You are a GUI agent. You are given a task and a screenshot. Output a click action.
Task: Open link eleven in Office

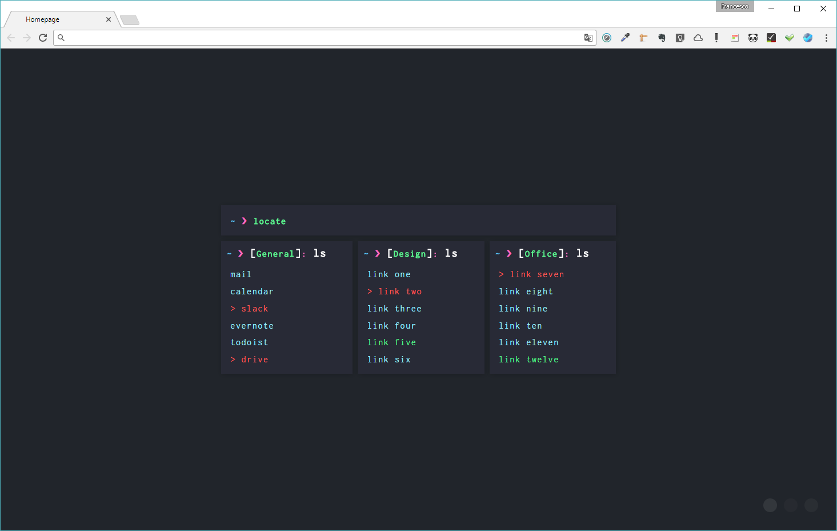[528, 342]
